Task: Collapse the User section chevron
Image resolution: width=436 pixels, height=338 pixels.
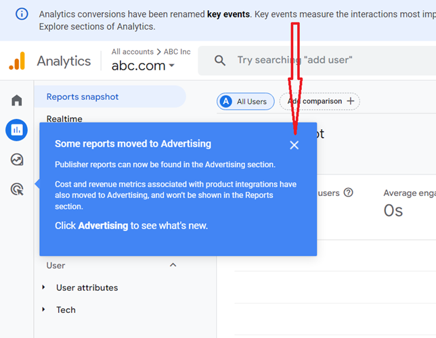Action: pyautogui.click(x=173, y=265)
